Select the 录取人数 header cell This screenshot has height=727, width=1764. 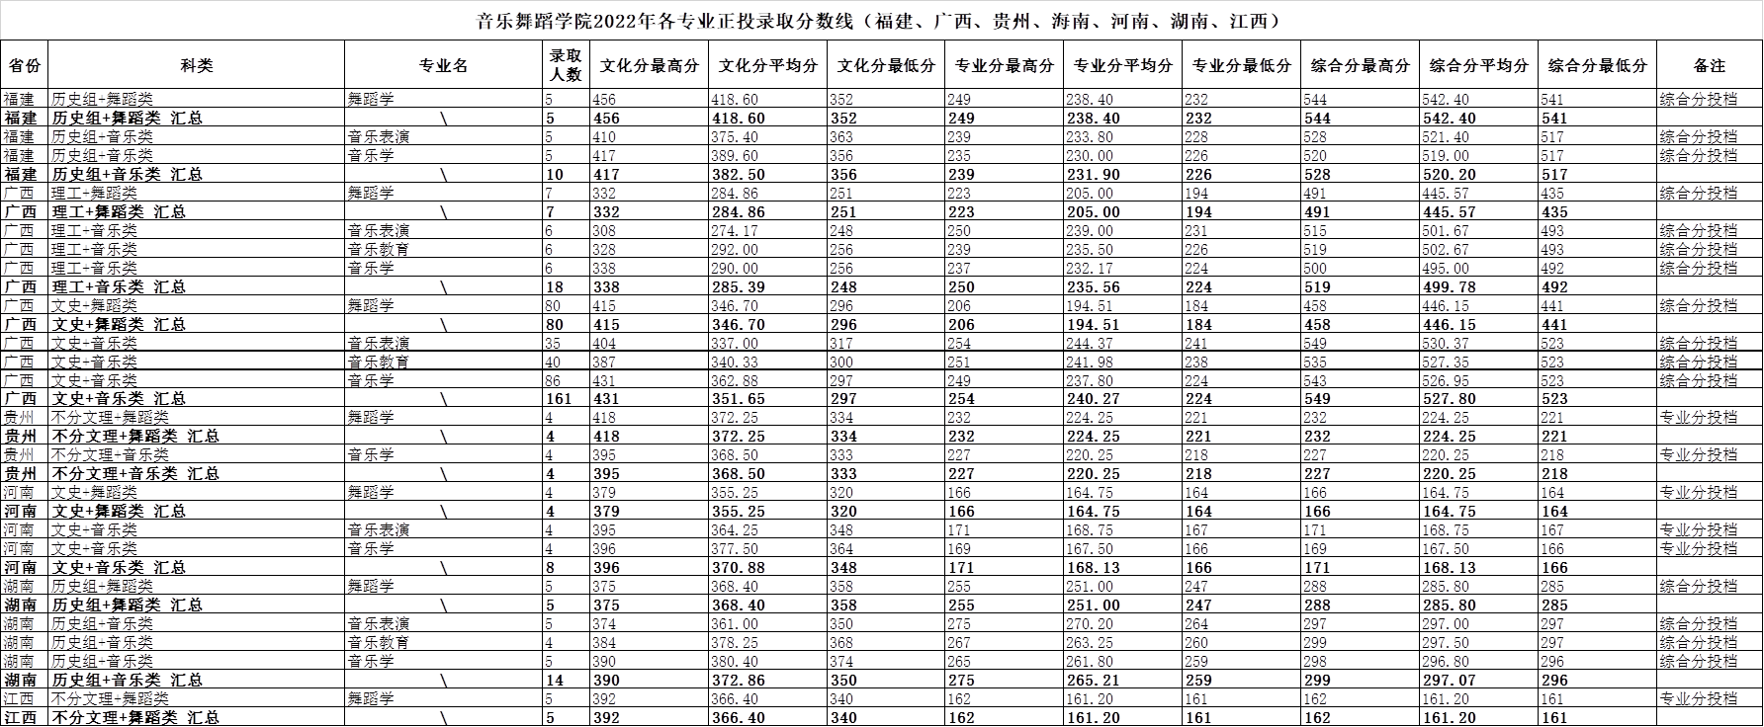tap(566, 65)
